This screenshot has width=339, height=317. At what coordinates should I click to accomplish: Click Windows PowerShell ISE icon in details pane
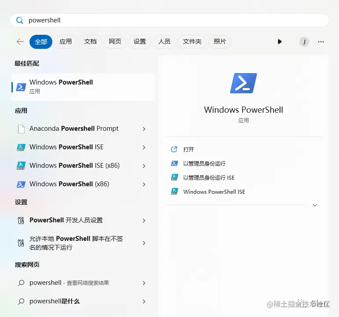[174, 192]
